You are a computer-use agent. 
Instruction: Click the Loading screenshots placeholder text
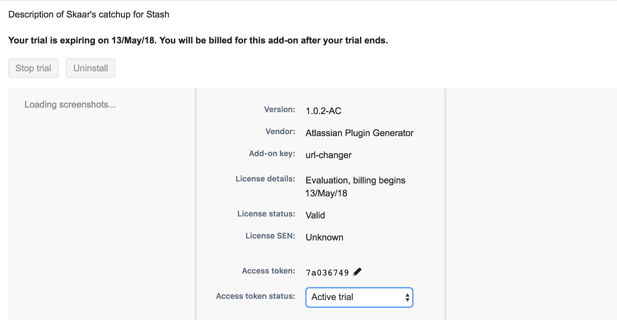pos(70,104)
